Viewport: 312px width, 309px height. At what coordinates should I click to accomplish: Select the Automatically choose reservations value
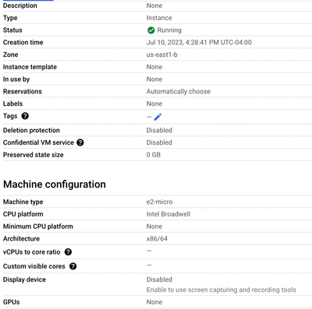click(x=179, y=92)
